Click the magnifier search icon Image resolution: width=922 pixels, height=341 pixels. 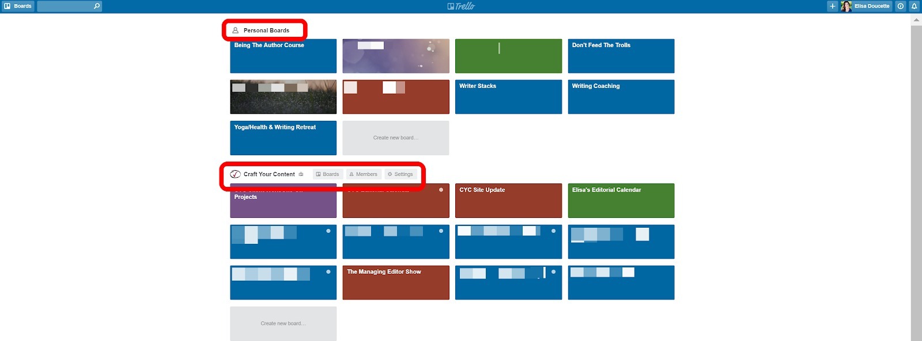97,6
